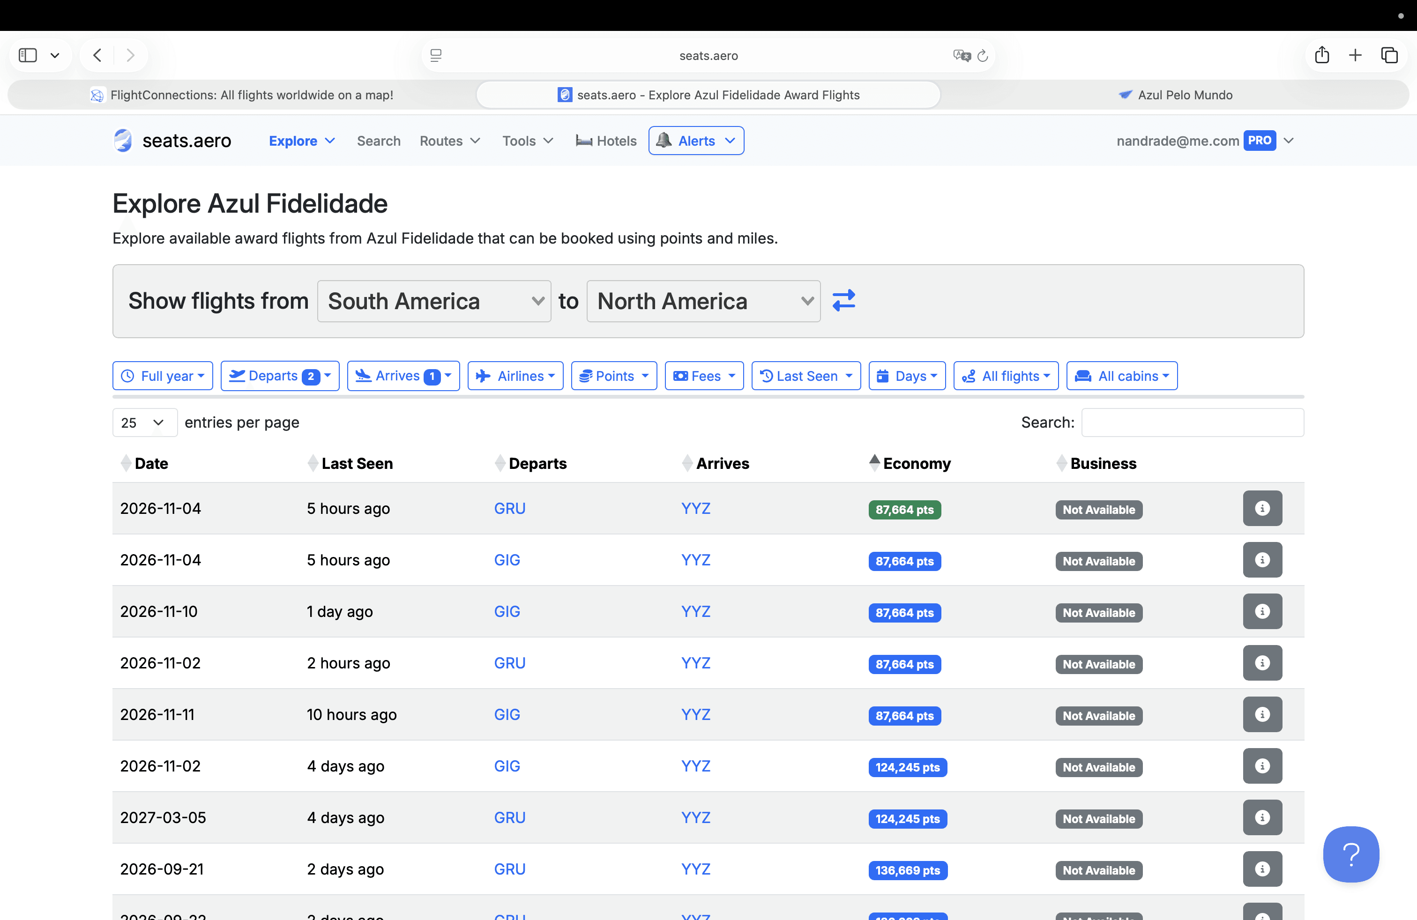This screenshot has width=1417, height=920.
Task: Open the account menu next to PRO badge
Action: coord(1289,141)
